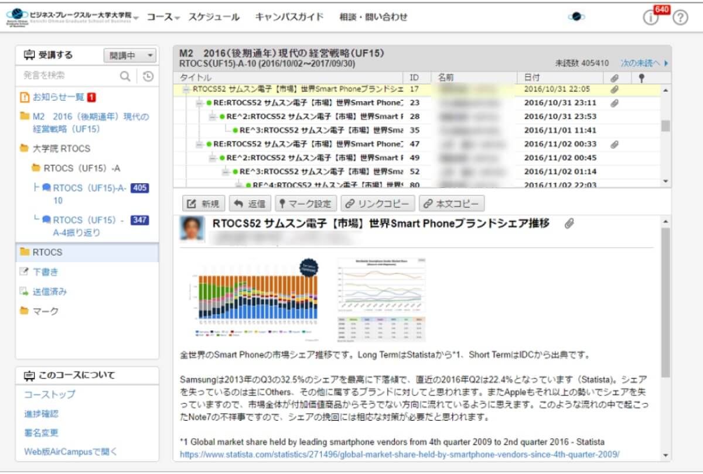
Task: Click マーク設定 button
Action: coord(306,204)
